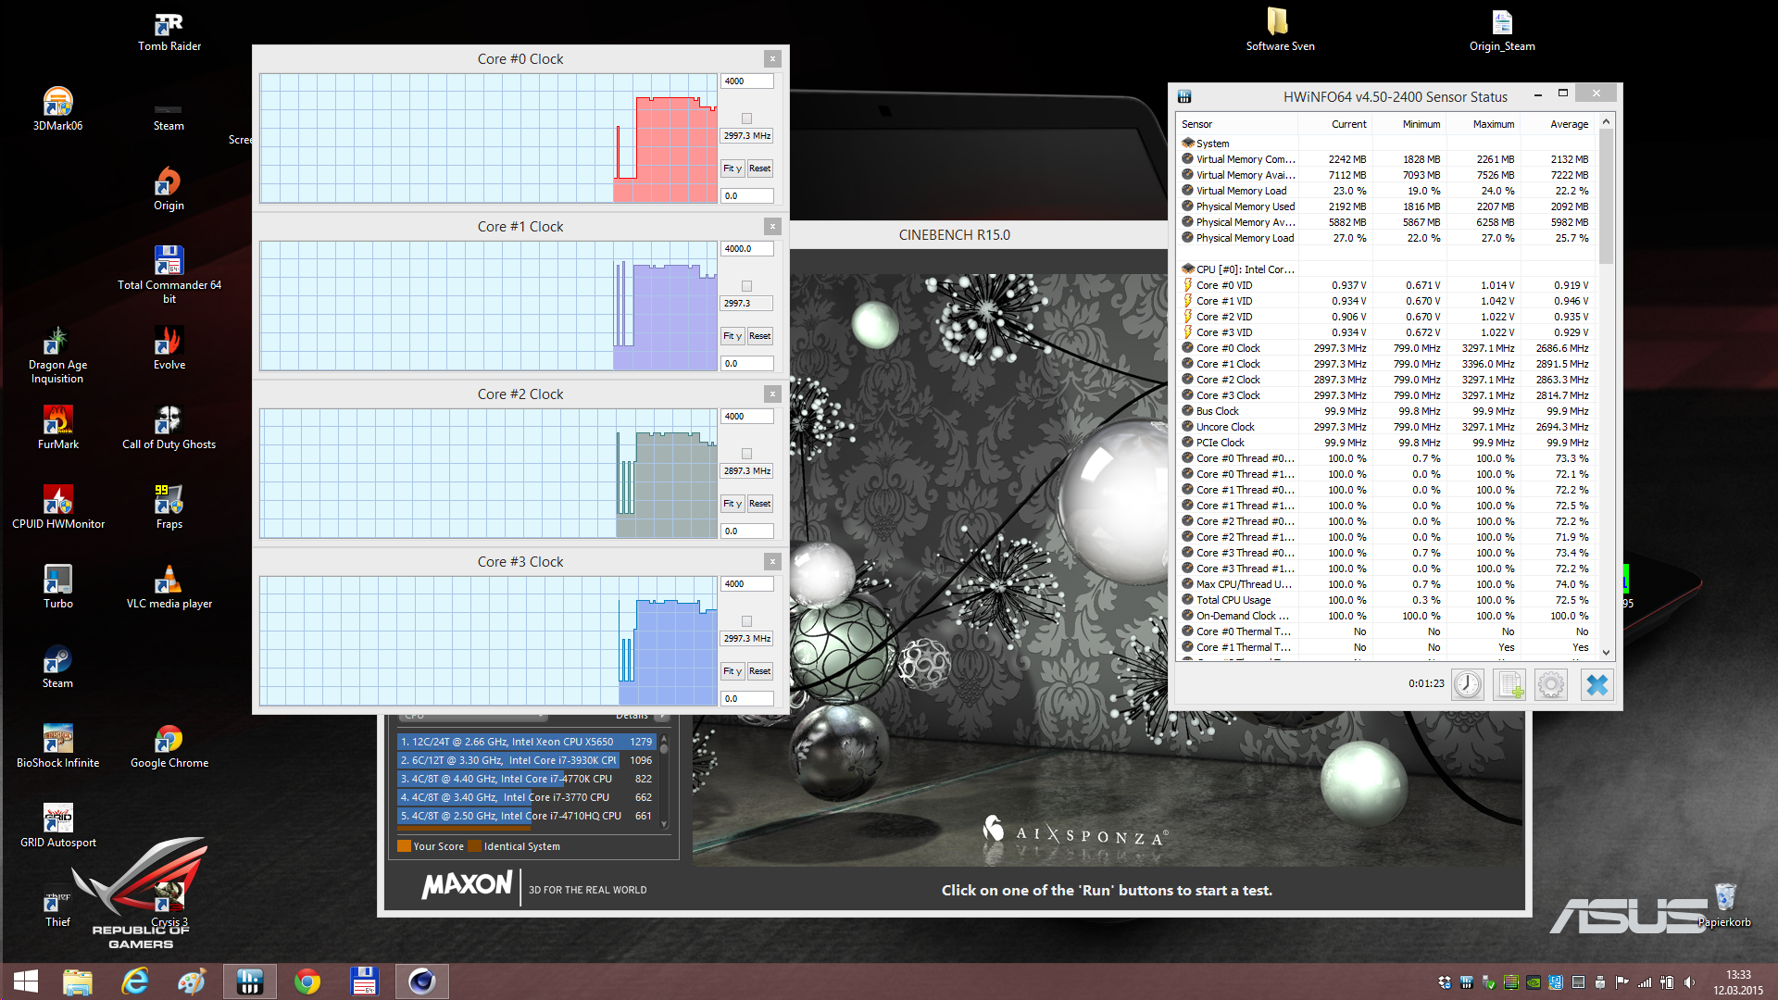This screenshot has width=1778, height=1000.
Task: Click the Maximum column header
Action: [x=1493, y=124]
